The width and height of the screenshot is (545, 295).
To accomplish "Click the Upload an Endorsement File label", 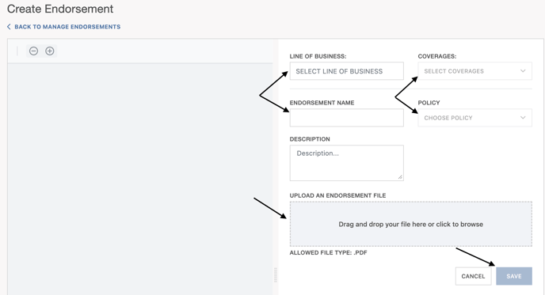I will [x=337, y=195].
